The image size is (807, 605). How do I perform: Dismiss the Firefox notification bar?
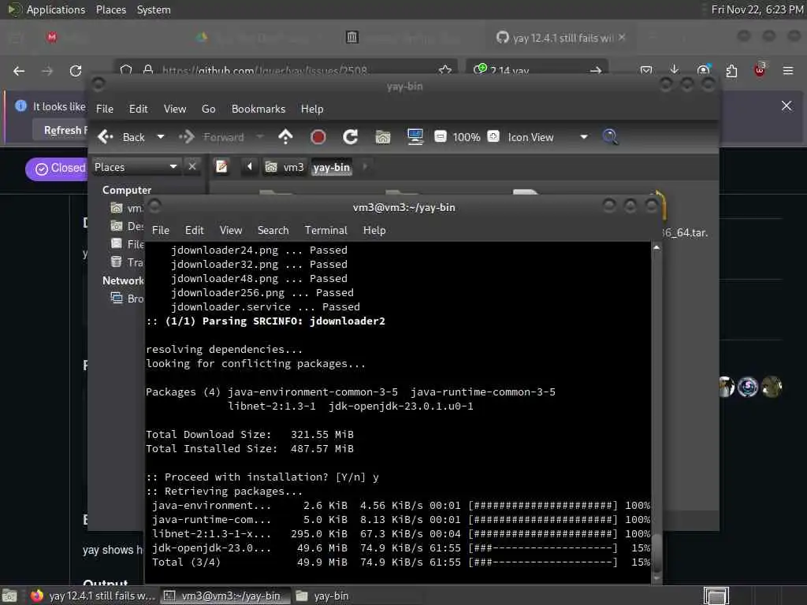[787, 106]
